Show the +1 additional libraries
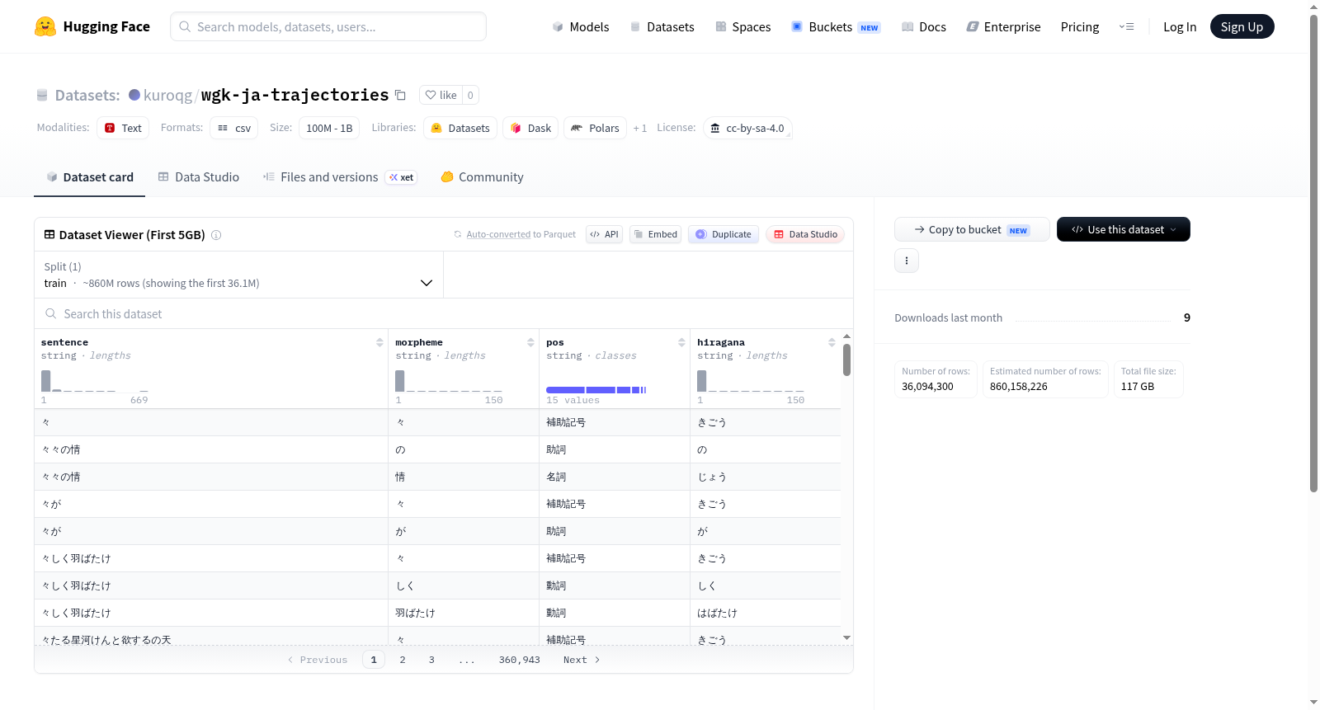Image resolution: width=1320 pixels, height=710 pixels. [x=640, y=128]
